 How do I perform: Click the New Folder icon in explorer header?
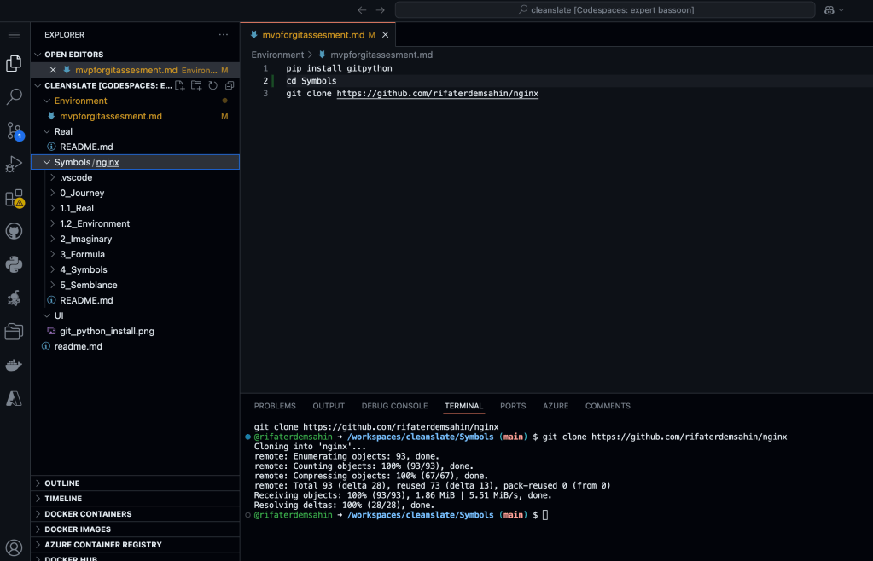point(196,85)
